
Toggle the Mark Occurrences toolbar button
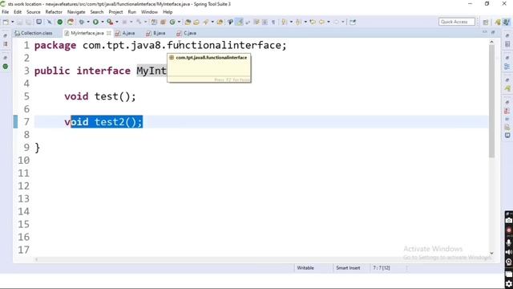(x=240, y=22)
